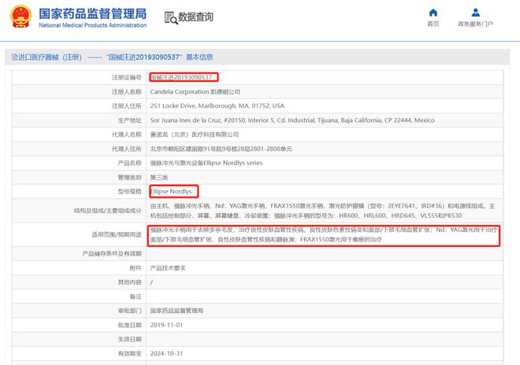Click 注册证编号 field label
This screenshot has width=520, height=365.
coord(127,77)
